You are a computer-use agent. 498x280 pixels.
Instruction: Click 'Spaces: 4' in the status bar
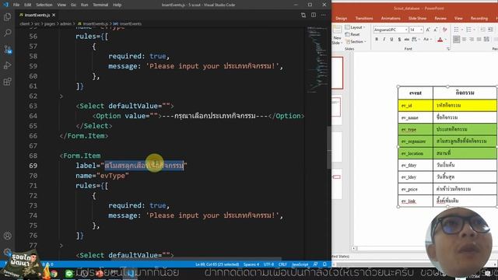tap(251, 264)
